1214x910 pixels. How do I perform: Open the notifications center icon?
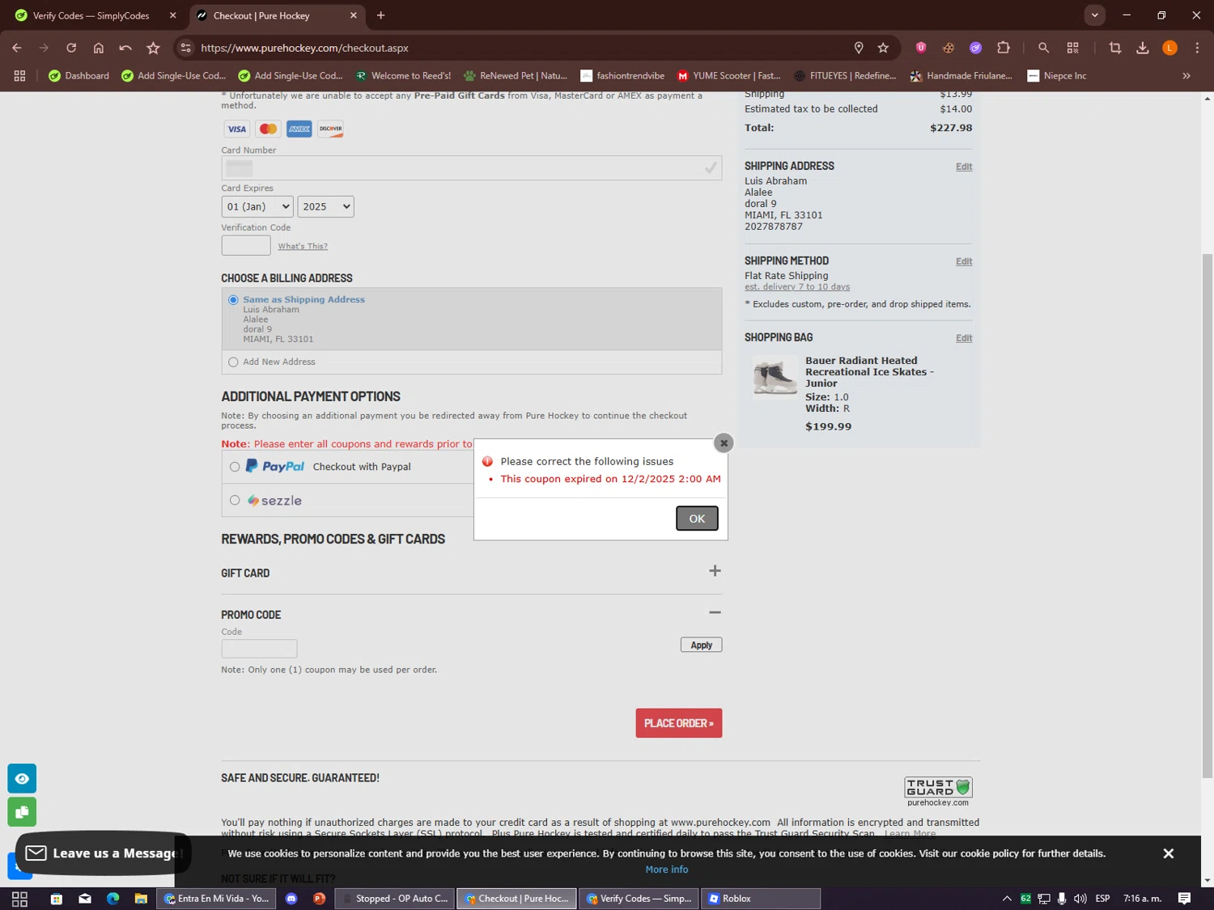click(x=1184, y=899)
